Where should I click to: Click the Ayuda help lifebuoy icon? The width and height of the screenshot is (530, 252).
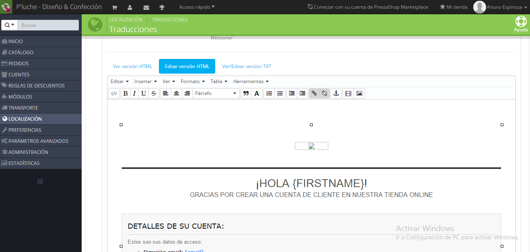click(x=521, y=24)
